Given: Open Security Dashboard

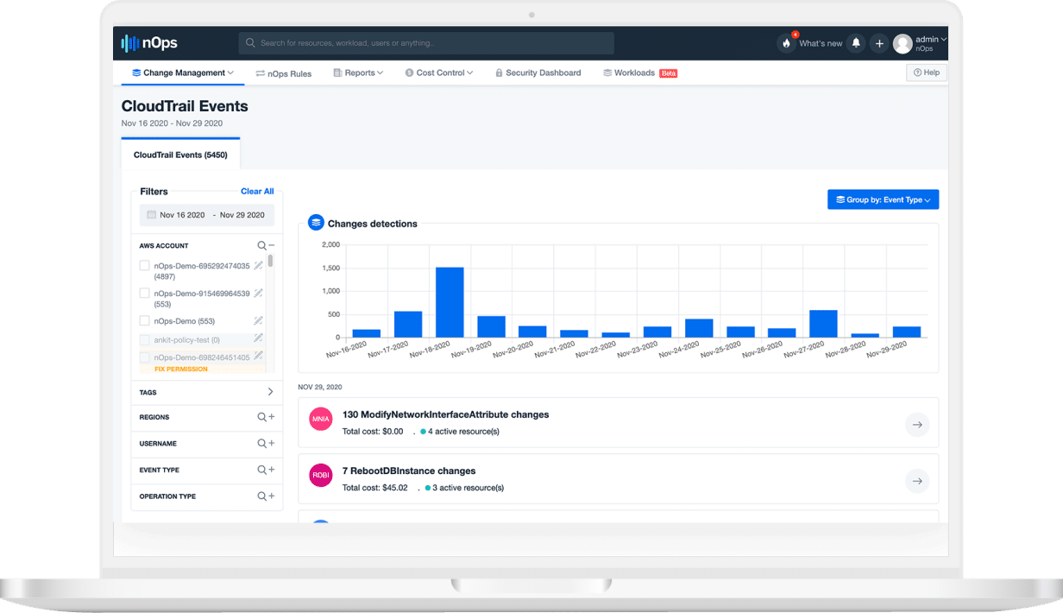Looking at the screenshot, I should tap(538, 73).
